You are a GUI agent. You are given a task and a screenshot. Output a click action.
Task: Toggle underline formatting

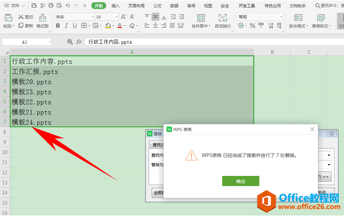[75, 26]
